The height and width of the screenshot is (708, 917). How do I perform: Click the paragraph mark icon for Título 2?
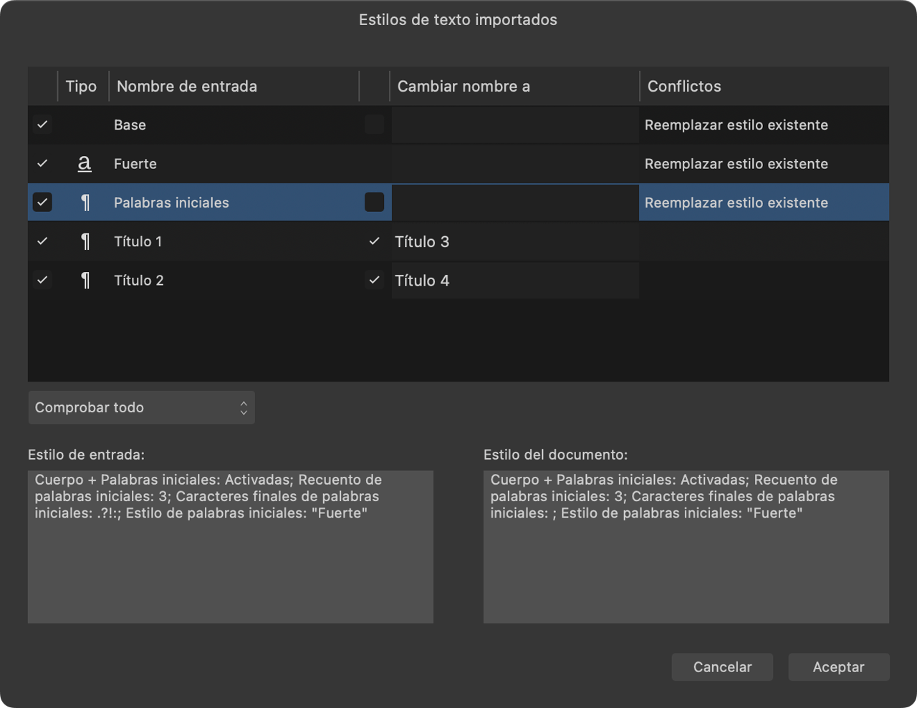[85, 280]
